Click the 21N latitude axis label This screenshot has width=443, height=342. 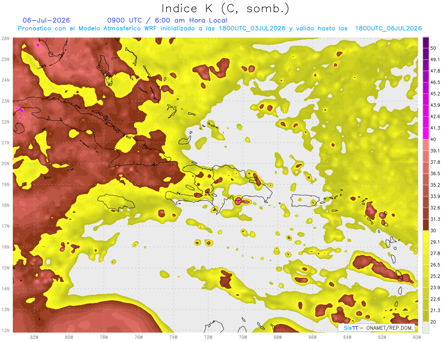pyautogui.click(x=5, y=142)
